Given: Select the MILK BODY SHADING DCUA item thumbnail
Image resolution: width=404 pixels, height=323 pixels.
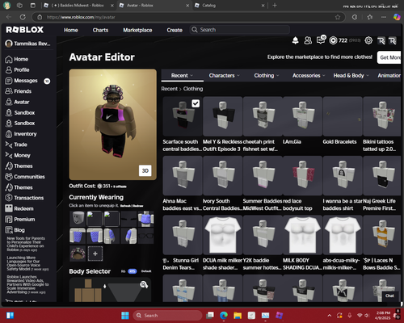Looking at the screenshot, I should click(302, 235).
